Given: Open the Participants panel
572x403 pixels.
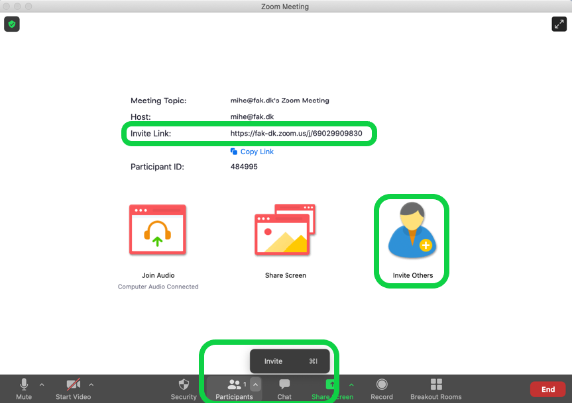Looking at the screenshot, I should [x=234, y=389].
